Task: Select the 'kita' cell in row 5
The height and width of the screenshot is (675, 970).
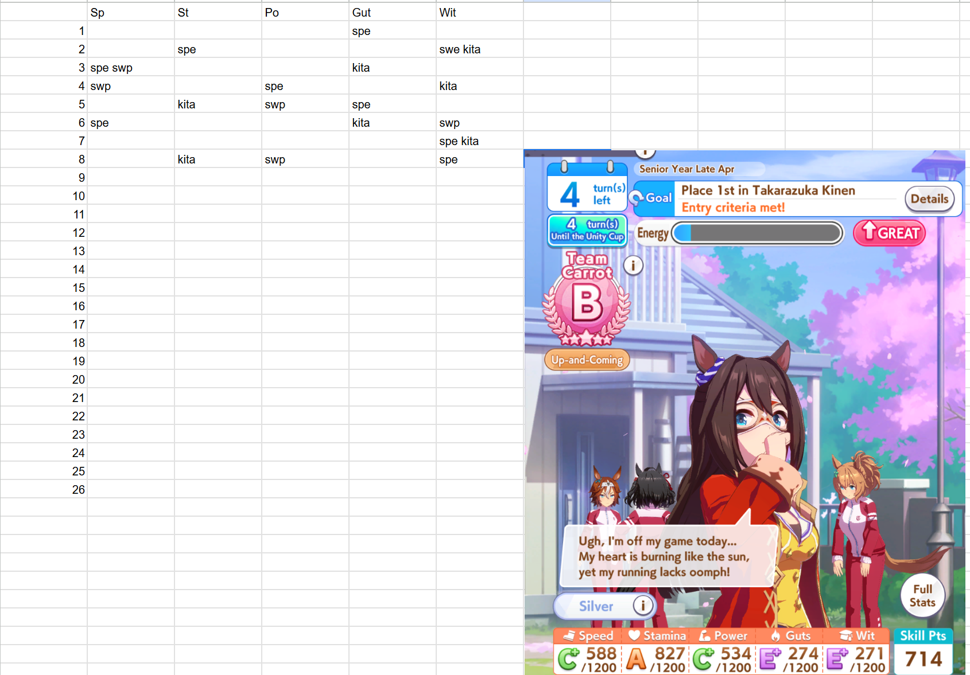Action: tap(218, 104)
